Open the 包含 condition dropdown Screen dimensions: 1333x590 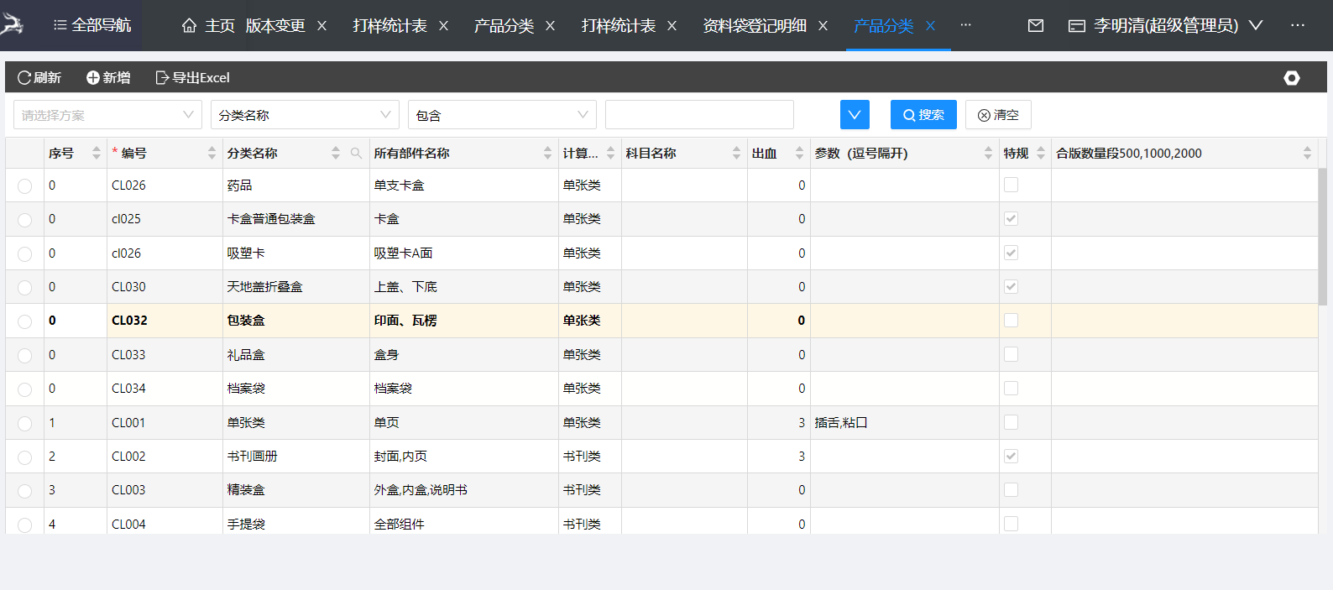(x=502, y=115)
